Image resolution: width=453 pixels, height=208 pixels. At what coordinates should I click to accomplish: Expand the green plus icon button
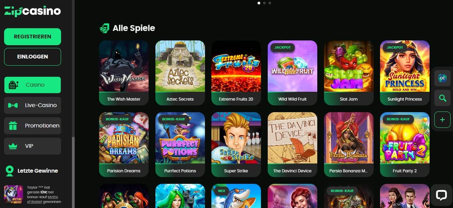pyautogui.click(x=442, y=120)
